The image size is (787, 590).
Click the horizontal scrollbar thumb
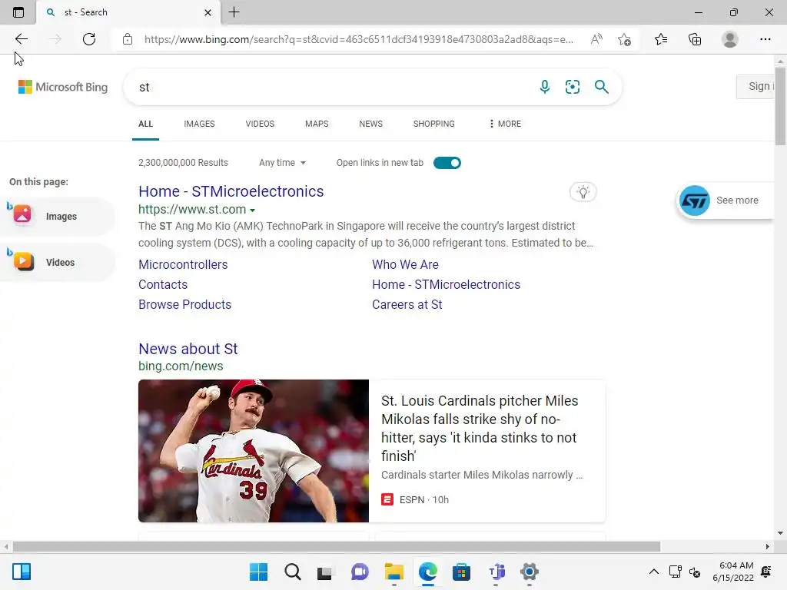[x=337, y=546]
